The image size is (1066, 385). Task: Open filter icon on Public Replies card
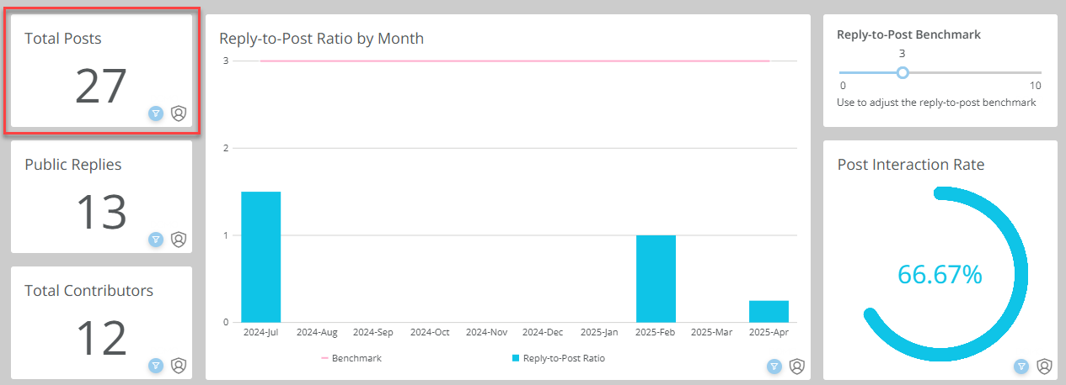tap(156, 240)
